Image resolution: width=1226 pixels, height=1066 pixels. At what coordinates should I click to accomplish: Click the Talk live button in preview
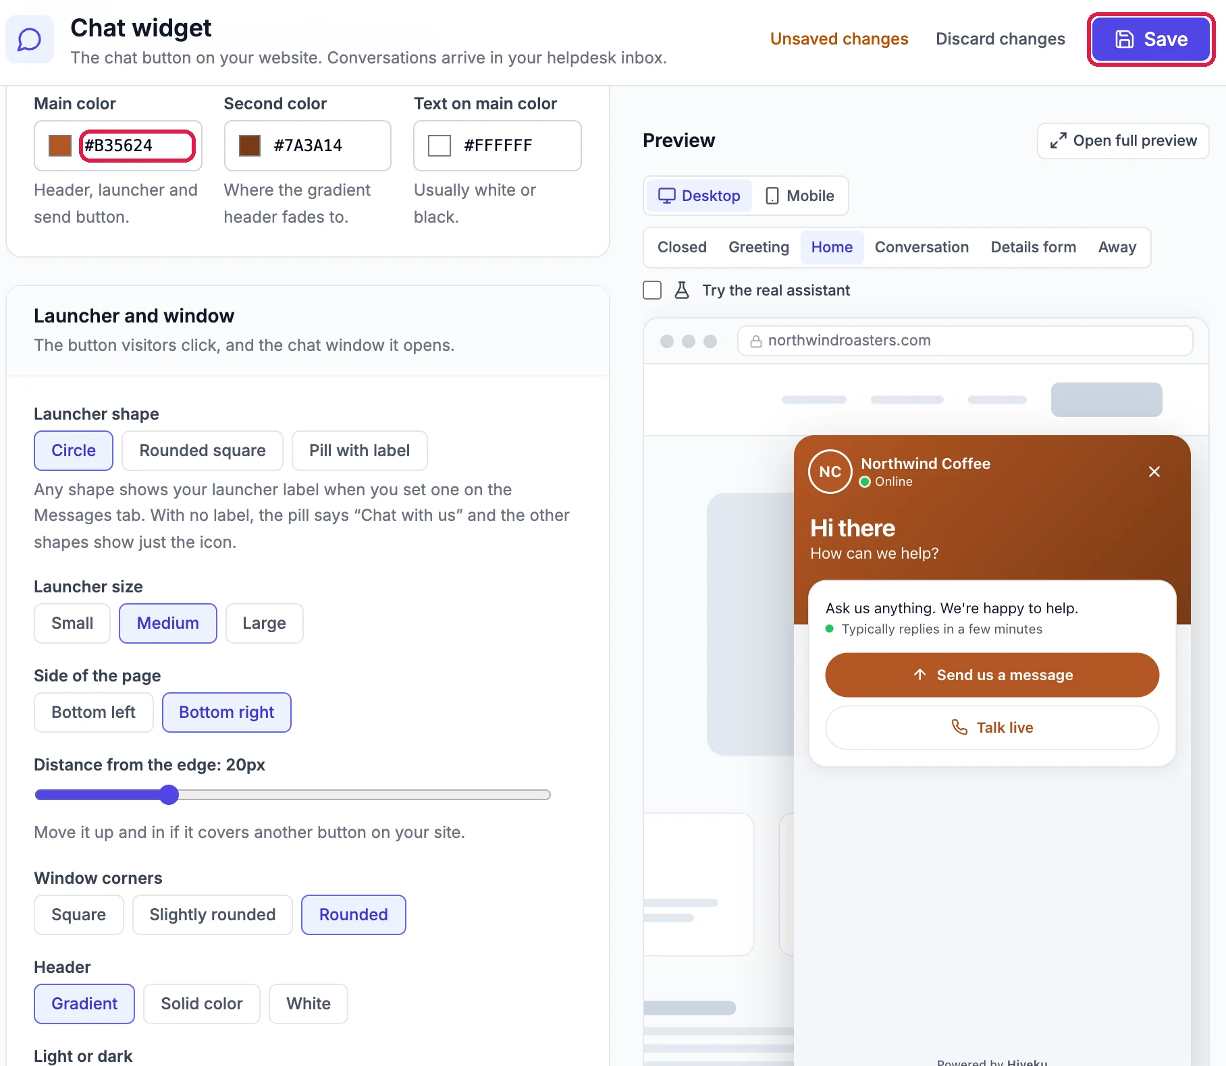point(992,727)
